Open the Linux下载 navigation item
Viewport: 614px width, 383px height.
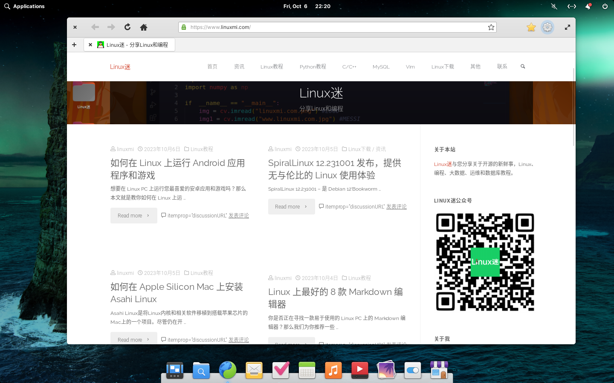point(443,67)
